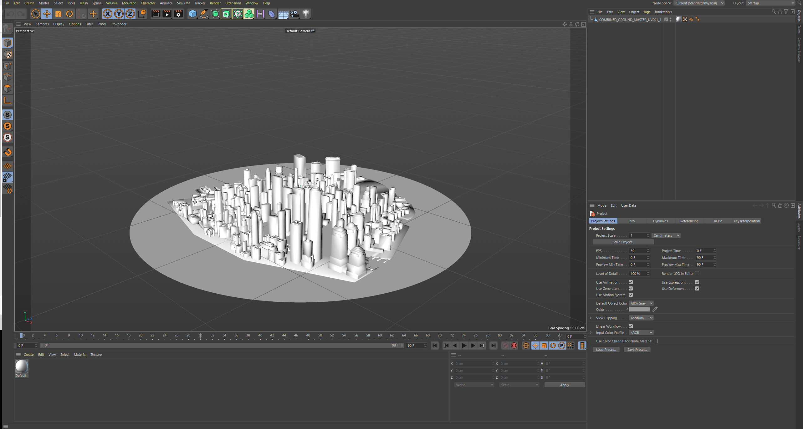Screen dimensions: 803x429
Task: Open the Input Color Profile dropdown
Action: [641, 333]
